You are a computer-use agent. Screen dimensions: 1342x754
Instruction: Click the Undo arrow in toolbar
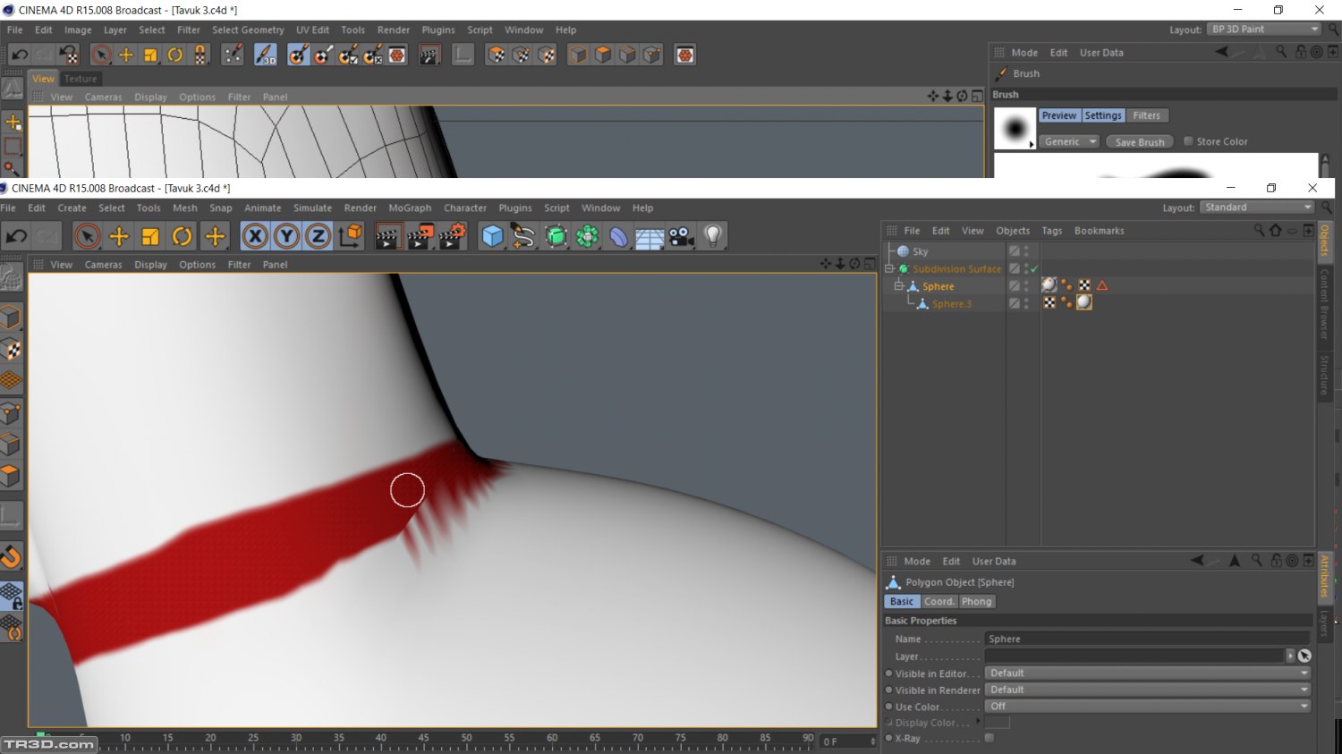tap(16, 236)
